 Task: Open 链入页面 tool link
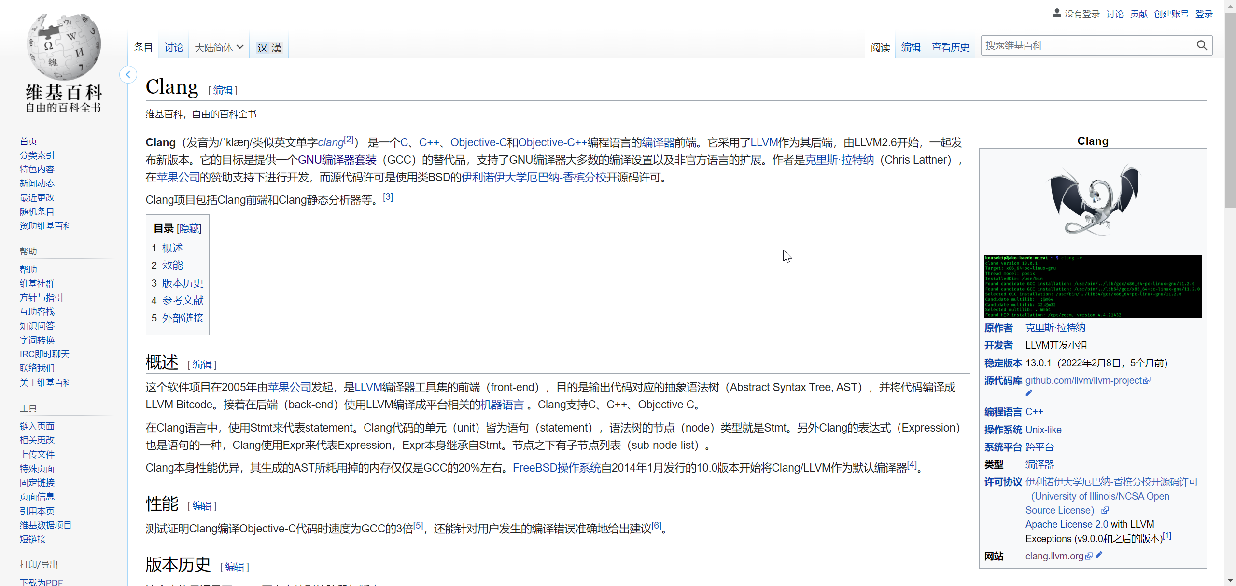pyautogui.click(x=37, y=426)
